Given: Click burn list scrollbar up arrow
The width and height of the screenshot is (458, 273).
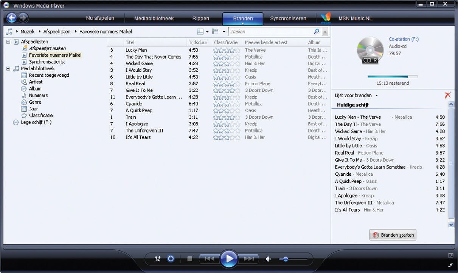Looking at the screenshot, I should pos(451,104).
